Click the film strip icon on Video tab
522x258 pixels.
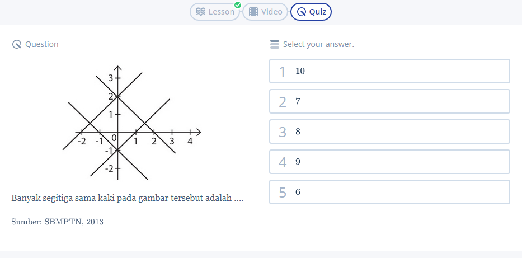click(253, 12)
